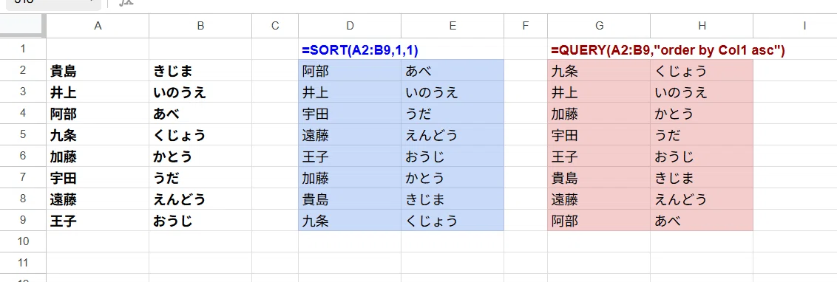Click the fx formula bar icon
Viewport: 837px width, 282px height.
point(126,2)
